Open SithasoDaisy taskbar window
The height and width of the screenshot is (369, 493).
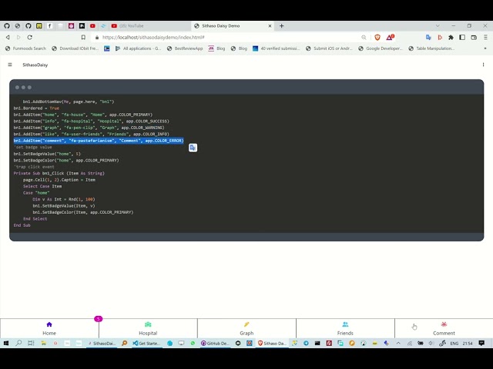coord(102,343)
